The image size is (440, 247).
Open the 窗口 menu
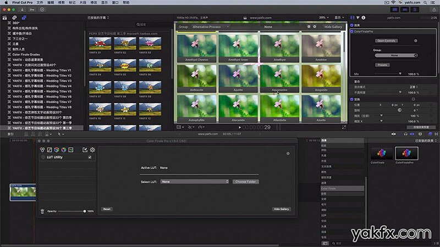[116, 2]
